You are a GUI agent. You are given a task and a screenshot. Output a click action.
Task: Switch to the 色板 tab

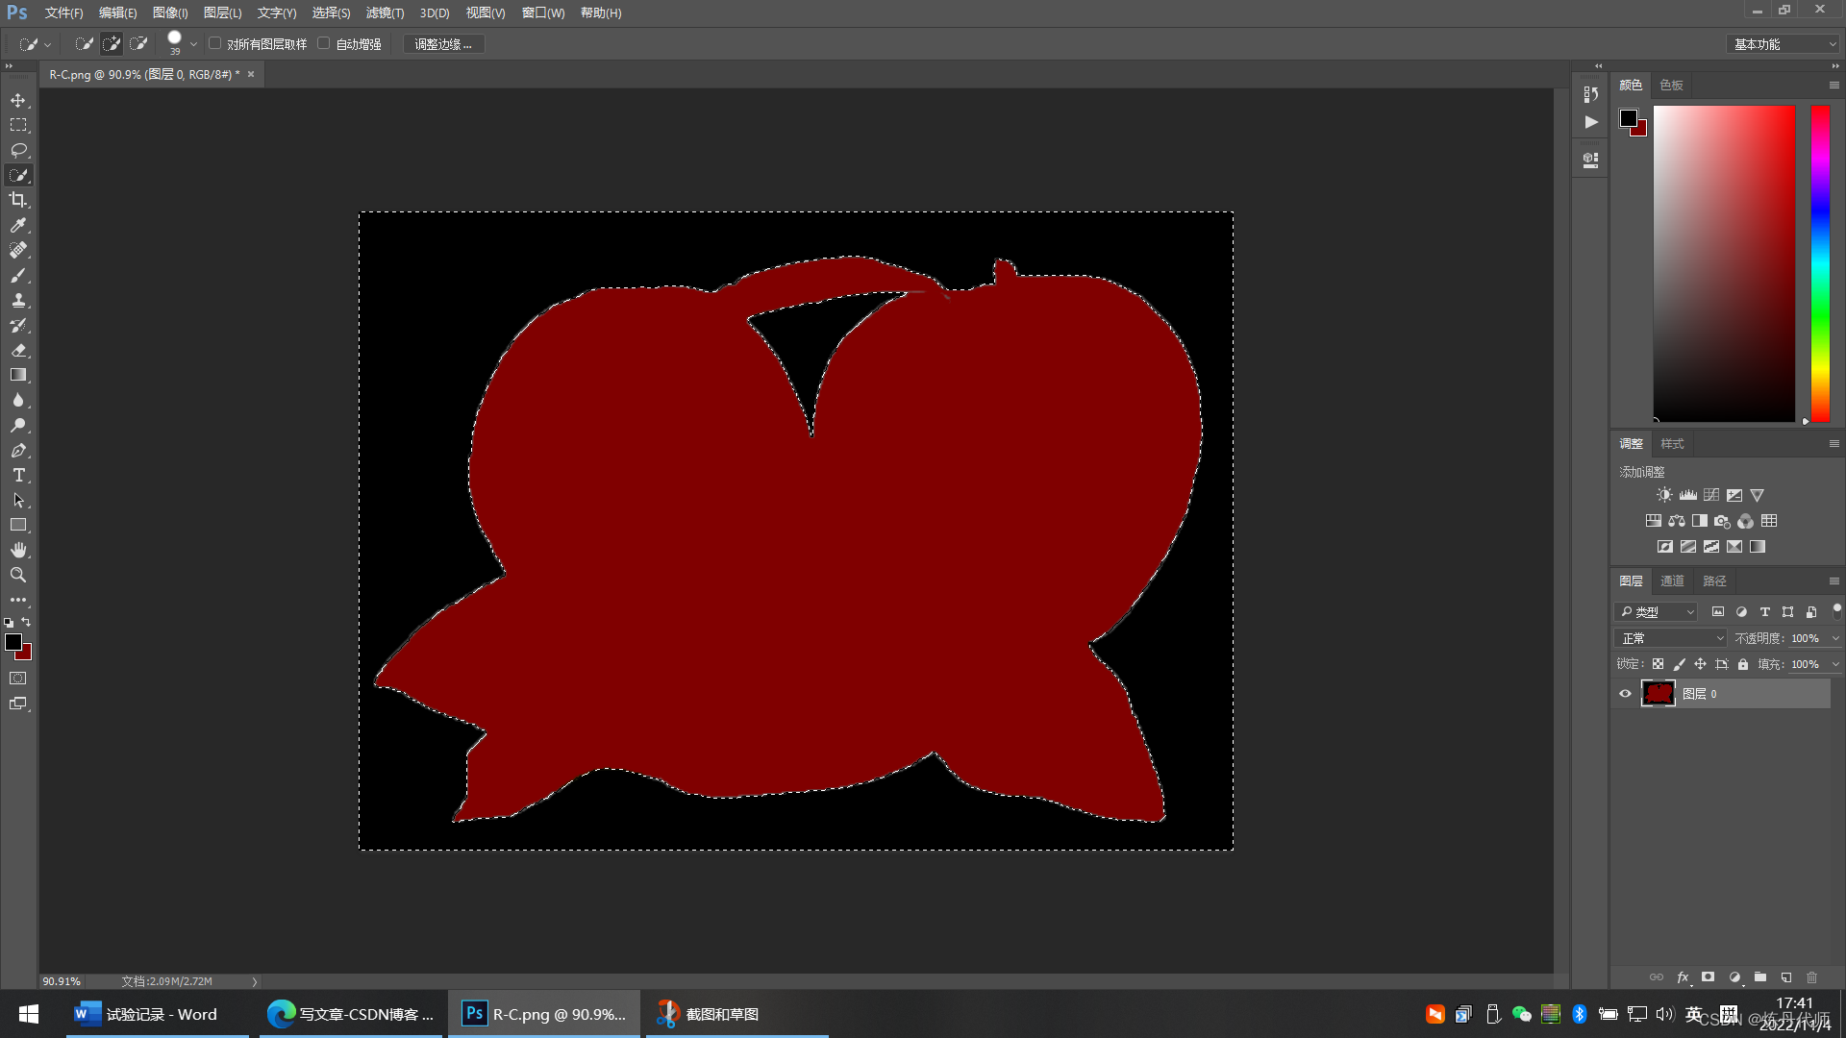(x=1671, y=86)
